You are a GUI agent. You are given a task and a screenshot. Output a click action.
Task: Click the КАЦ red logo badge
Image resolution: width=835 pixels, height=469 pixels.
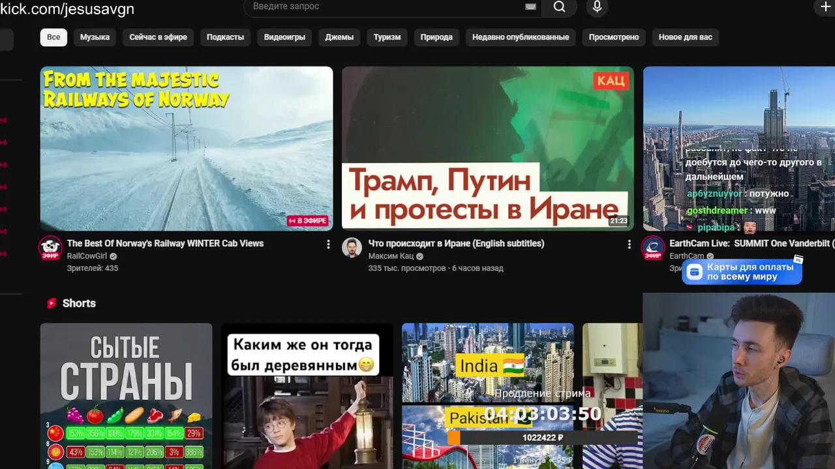[x=611, y=81]
